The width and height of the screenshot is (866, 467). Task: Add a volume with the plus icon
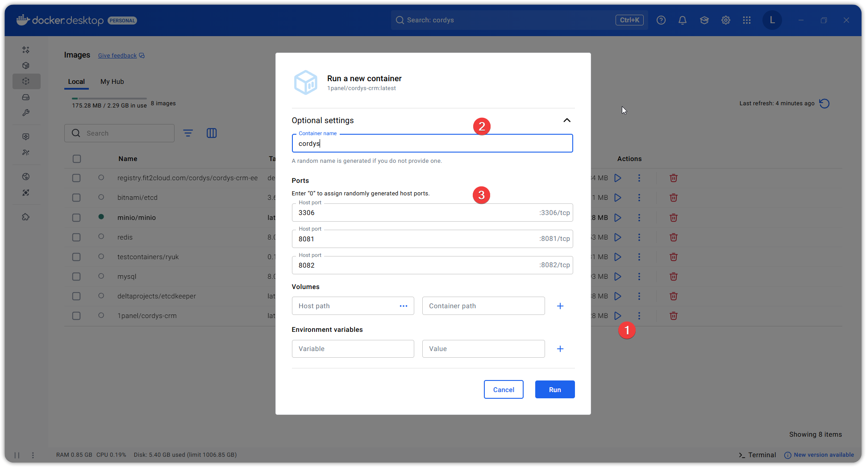click(560, 306)
